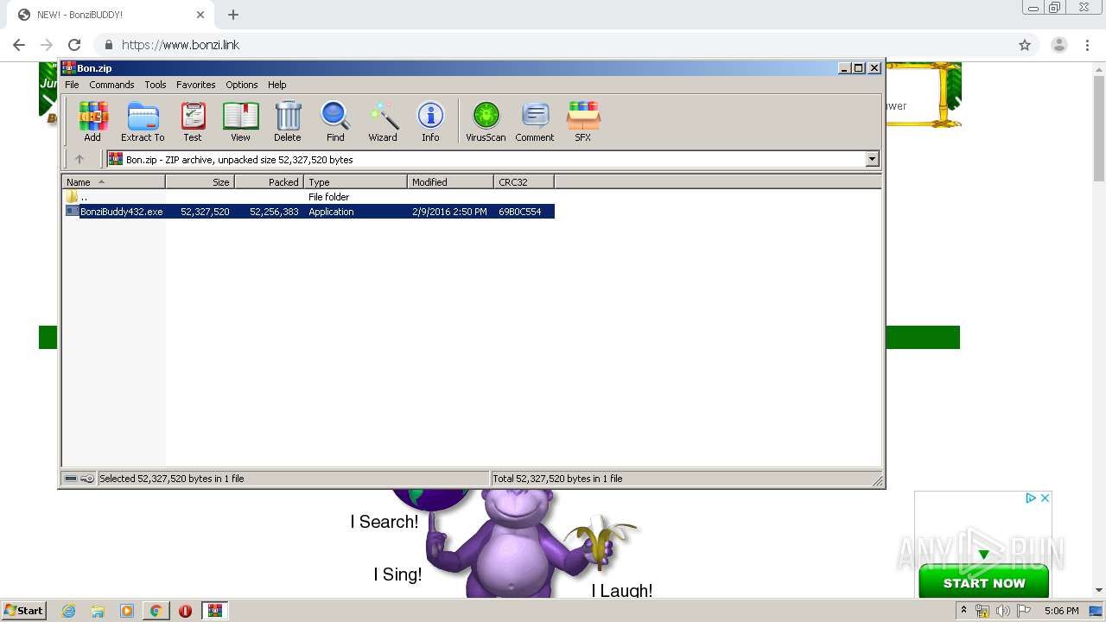
Task: Select the 'NEW! - BonziBUDDY!' tab
Action: pos(111,15)
